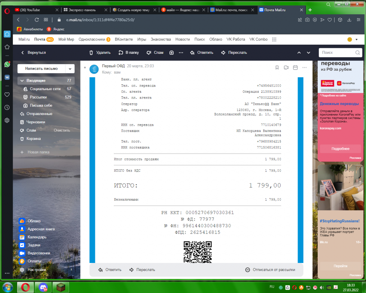Click Переслать in the top toolbar
Viewport: 366px width, 293px height.
(x=234, y=53)
